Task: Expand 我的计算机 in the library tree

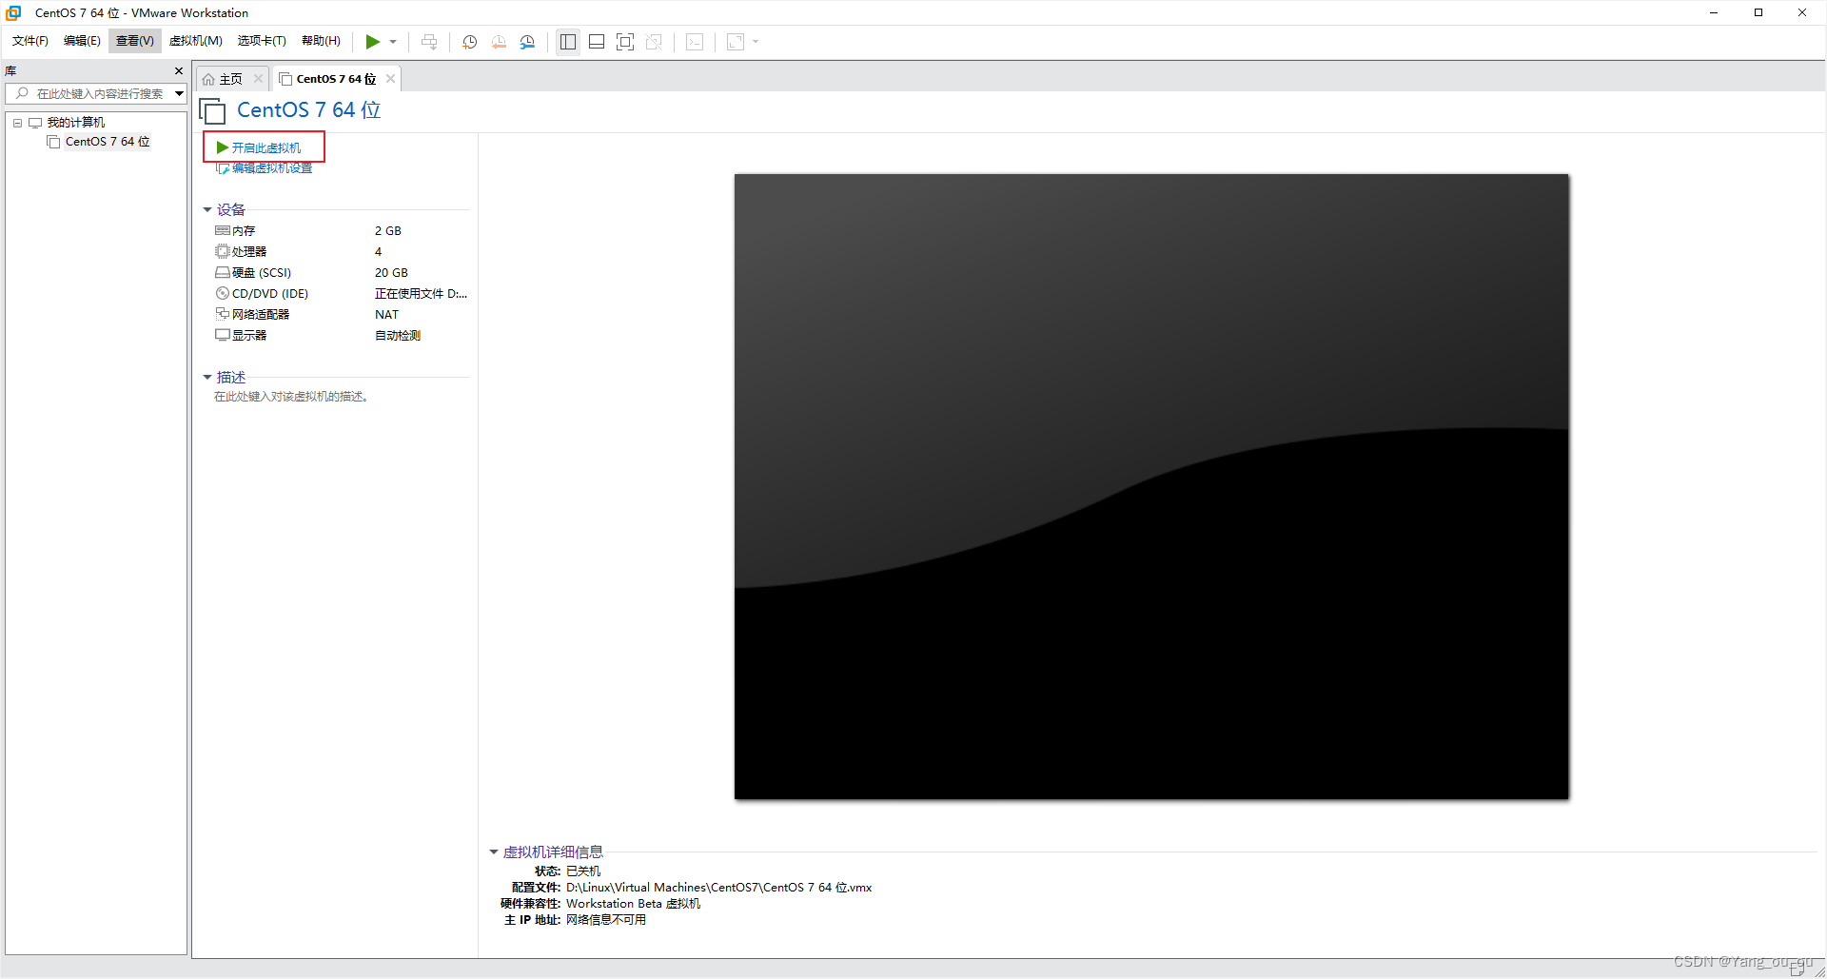Action: 16,122
